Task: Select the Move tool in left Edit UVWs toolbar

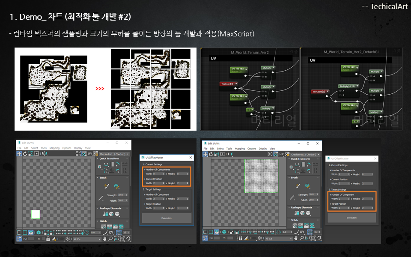Action: pyautogui.click(x=20, y=153)
